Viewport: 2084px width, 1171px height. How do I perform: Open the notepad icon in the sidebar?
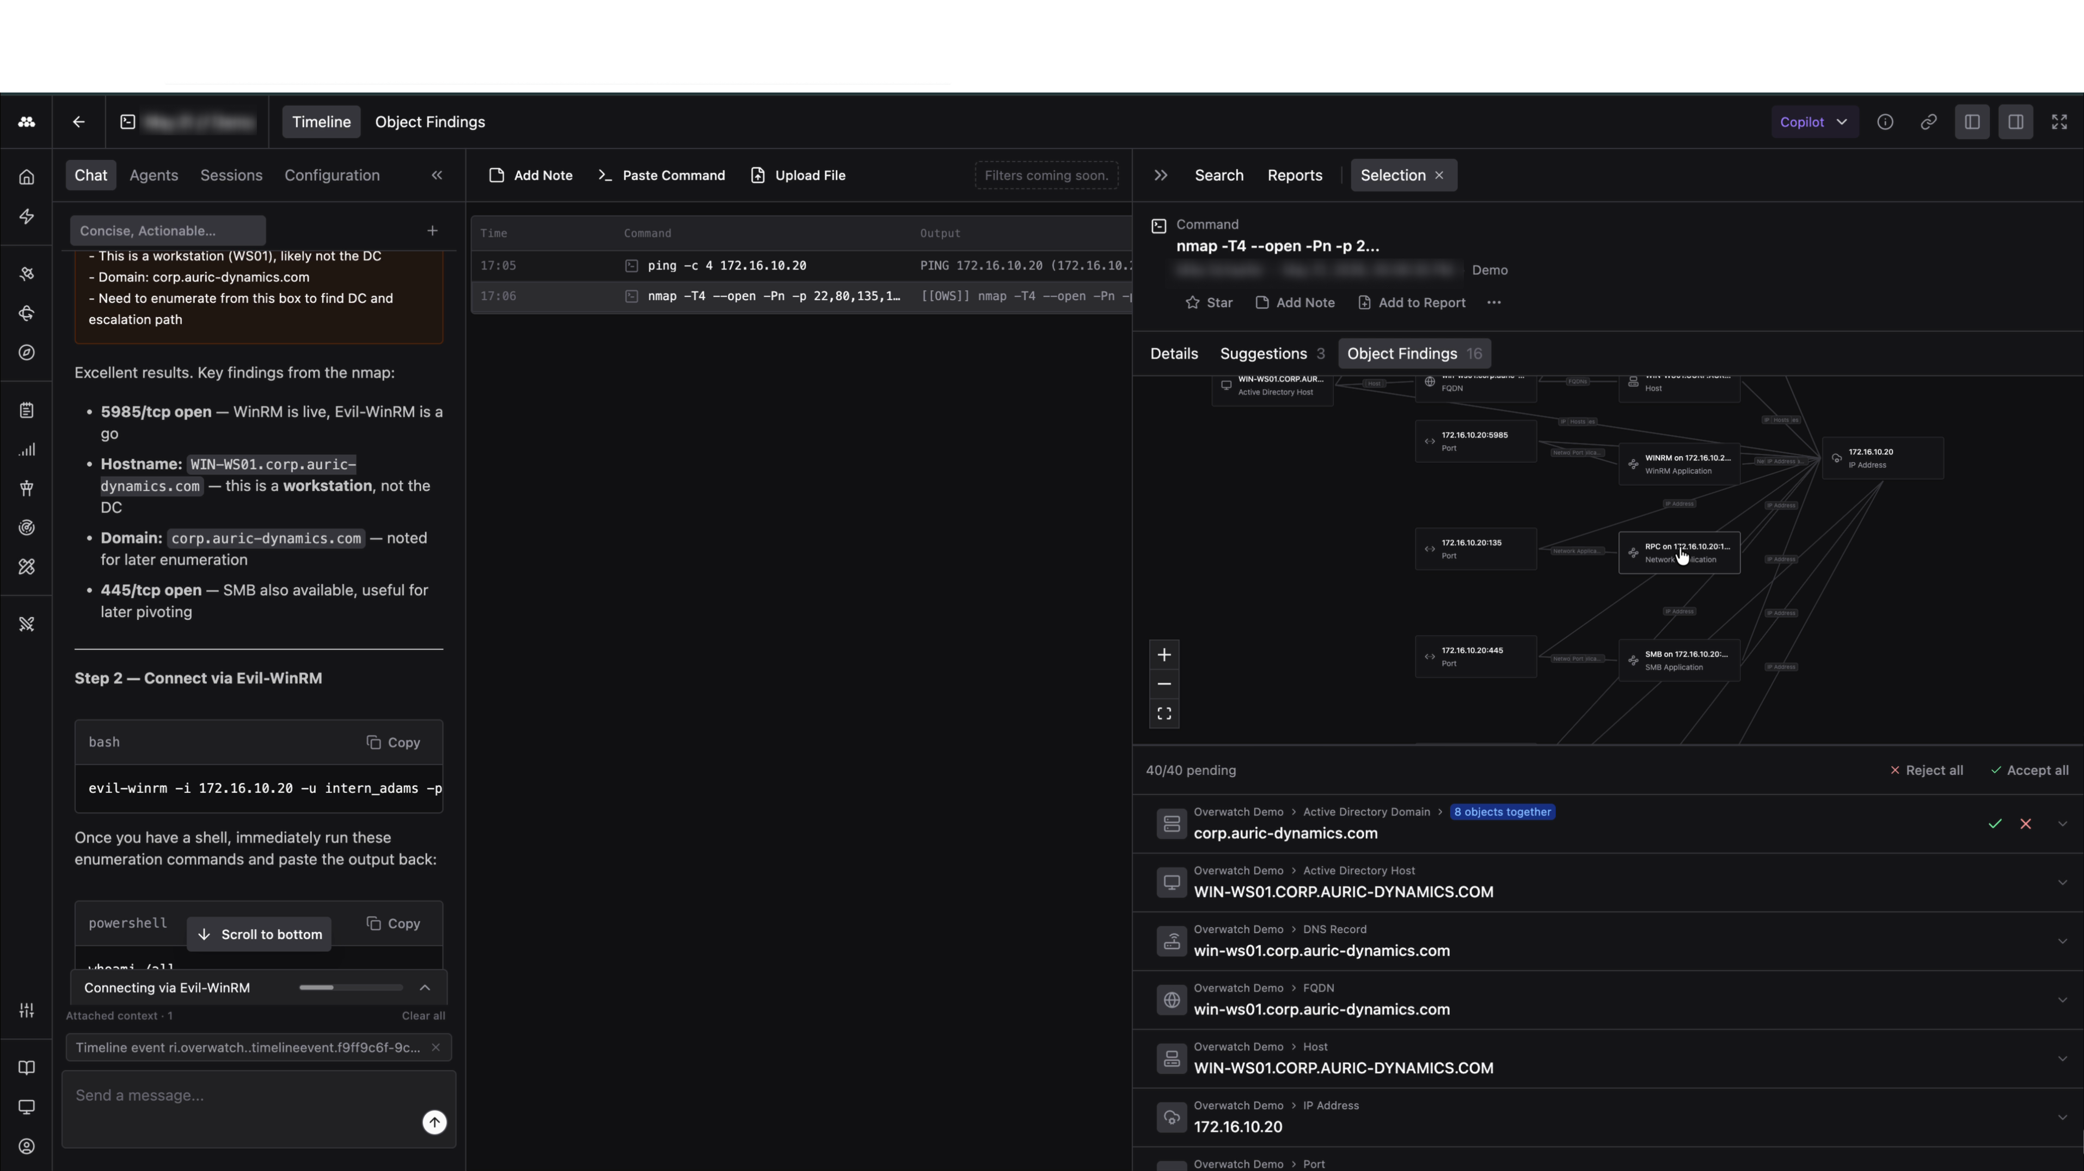click(x=27, y=410)
